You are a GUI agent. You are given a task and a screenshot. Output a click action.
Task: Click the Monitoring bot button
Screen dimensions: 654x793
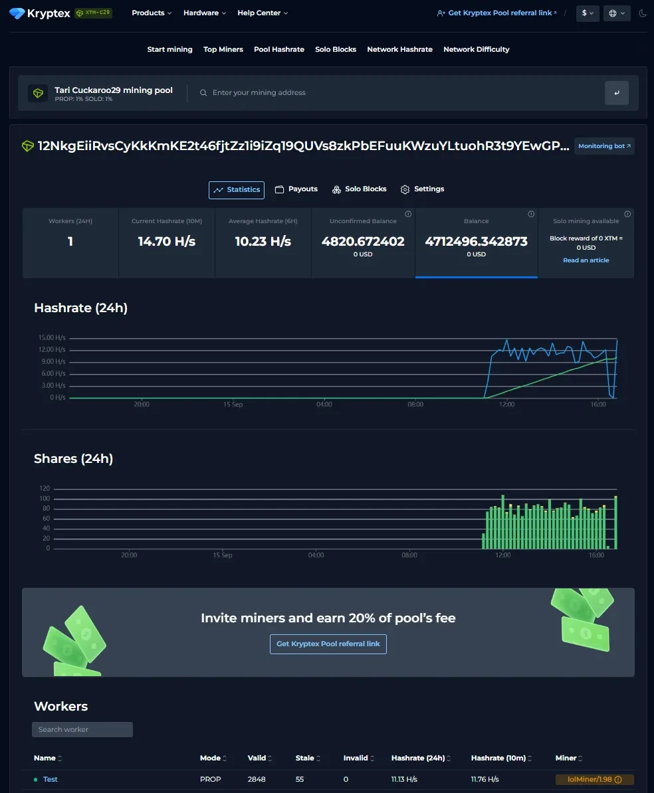coord(604,146)
